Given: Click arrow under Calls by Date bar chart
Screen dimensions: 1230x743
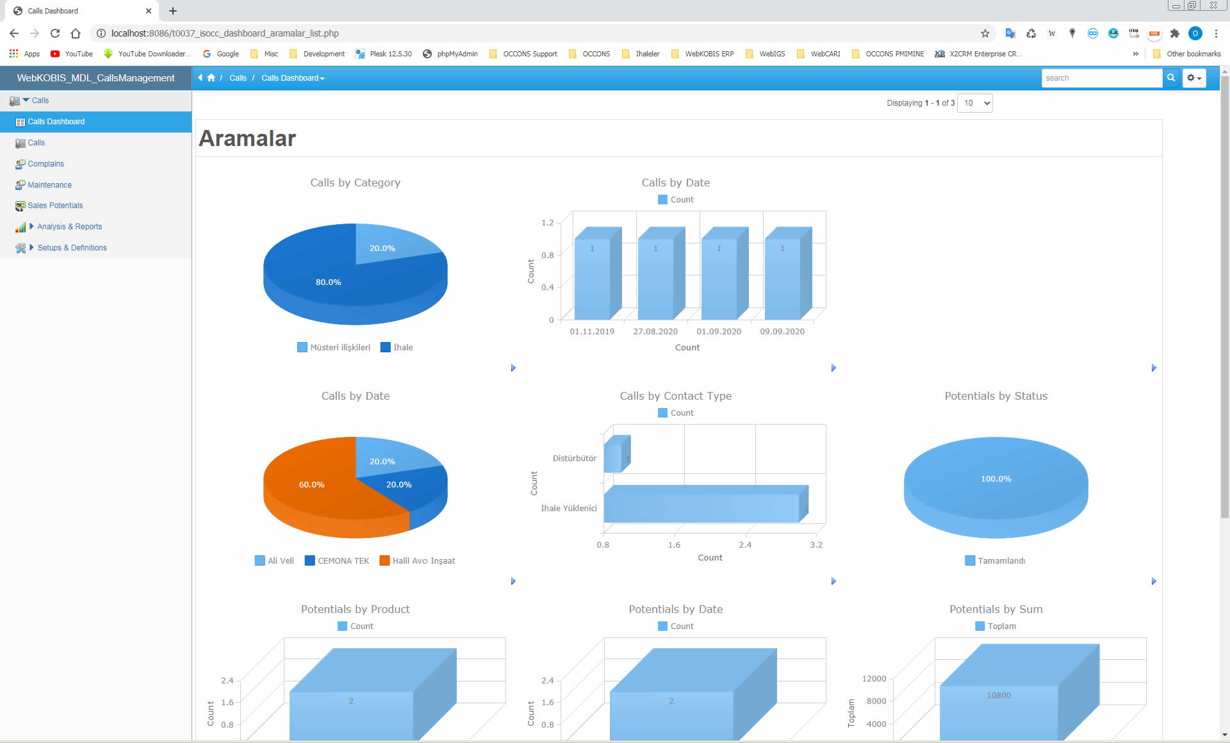Looking at the screenshot, I should pyautogui.click(x=833, y=368).
